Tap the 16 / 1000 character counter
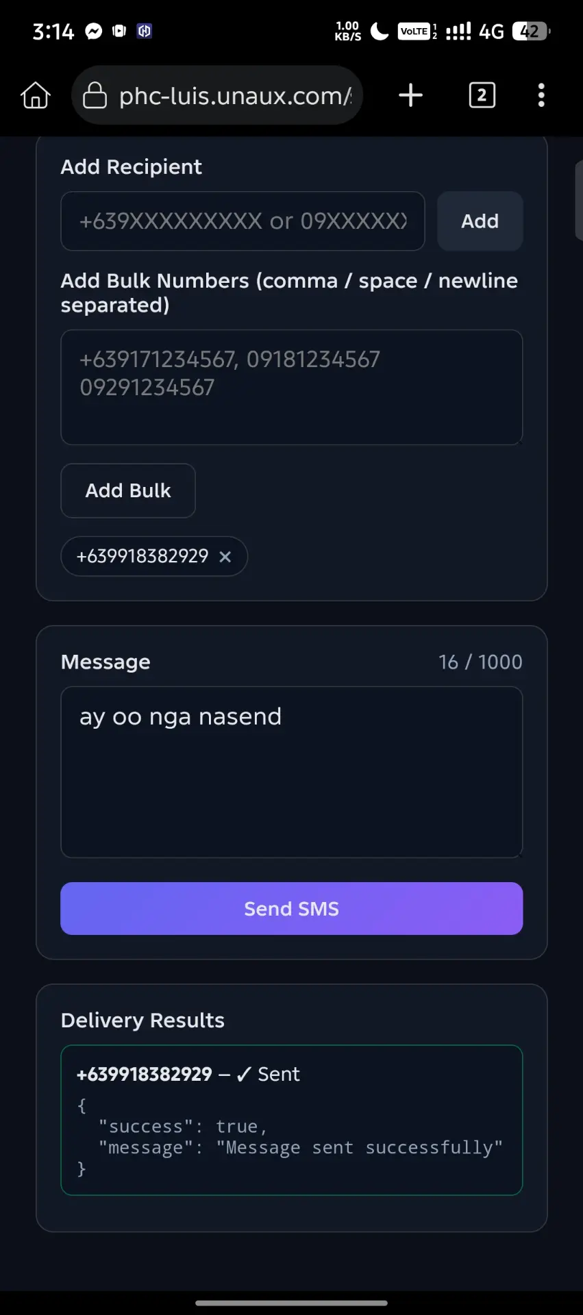583x1315 pixels. click(x=480, y=662)
